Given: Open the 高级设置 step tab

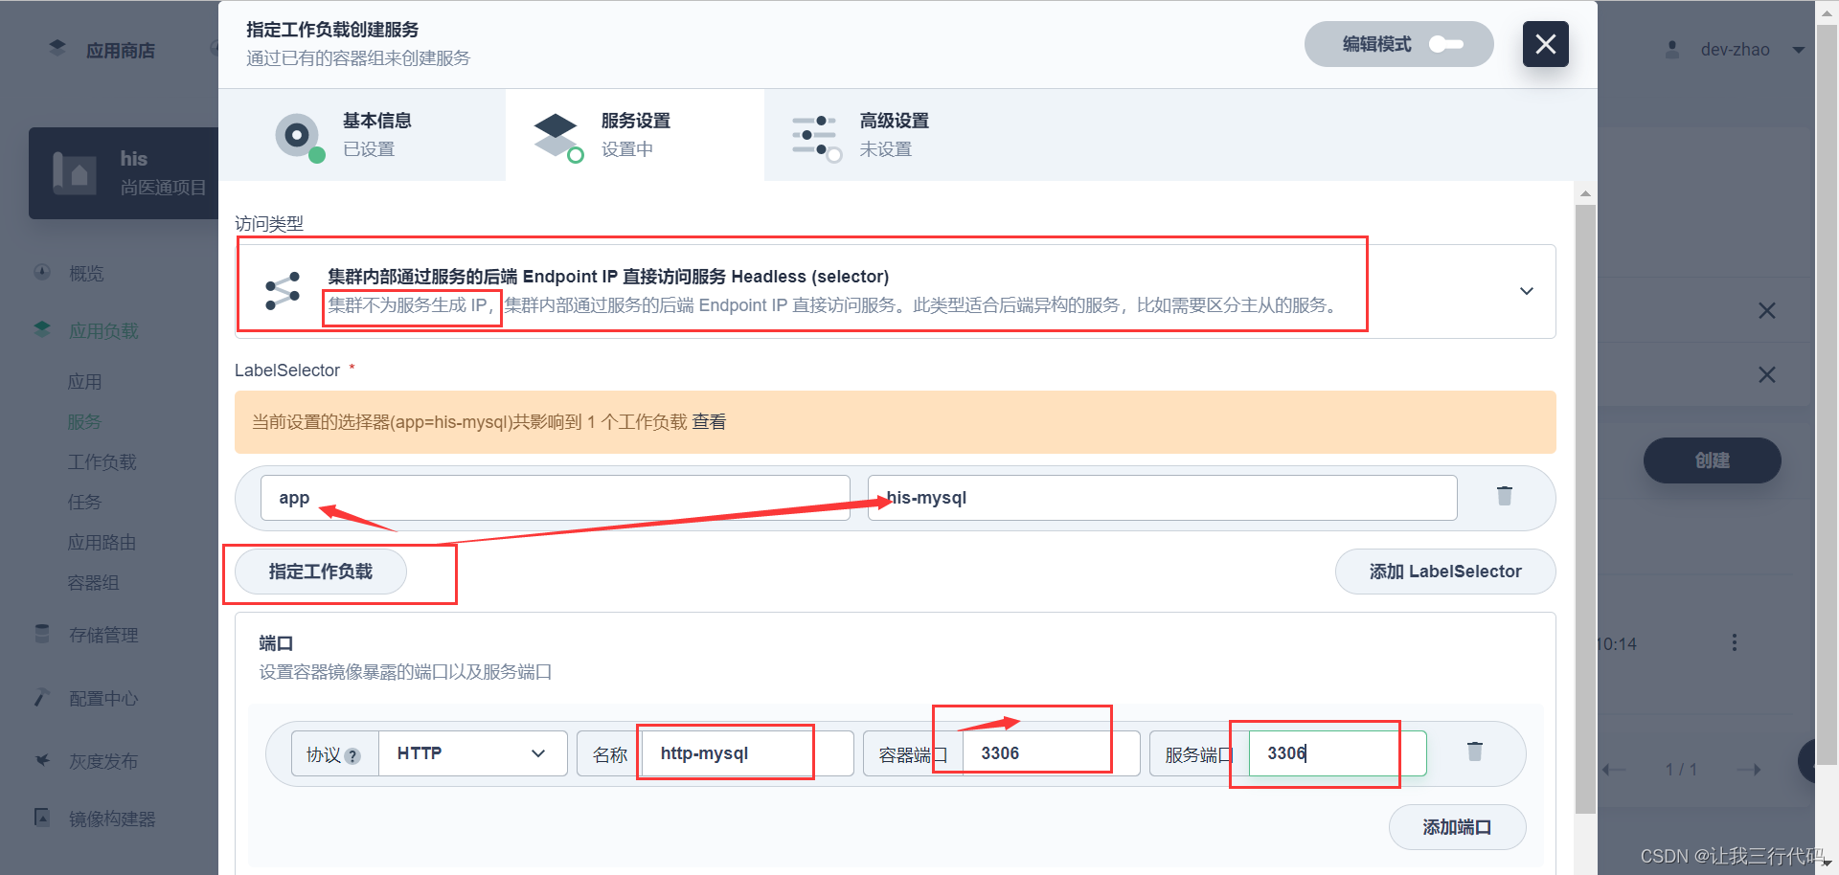Looking at the screenshot, I should pos(894,135).
